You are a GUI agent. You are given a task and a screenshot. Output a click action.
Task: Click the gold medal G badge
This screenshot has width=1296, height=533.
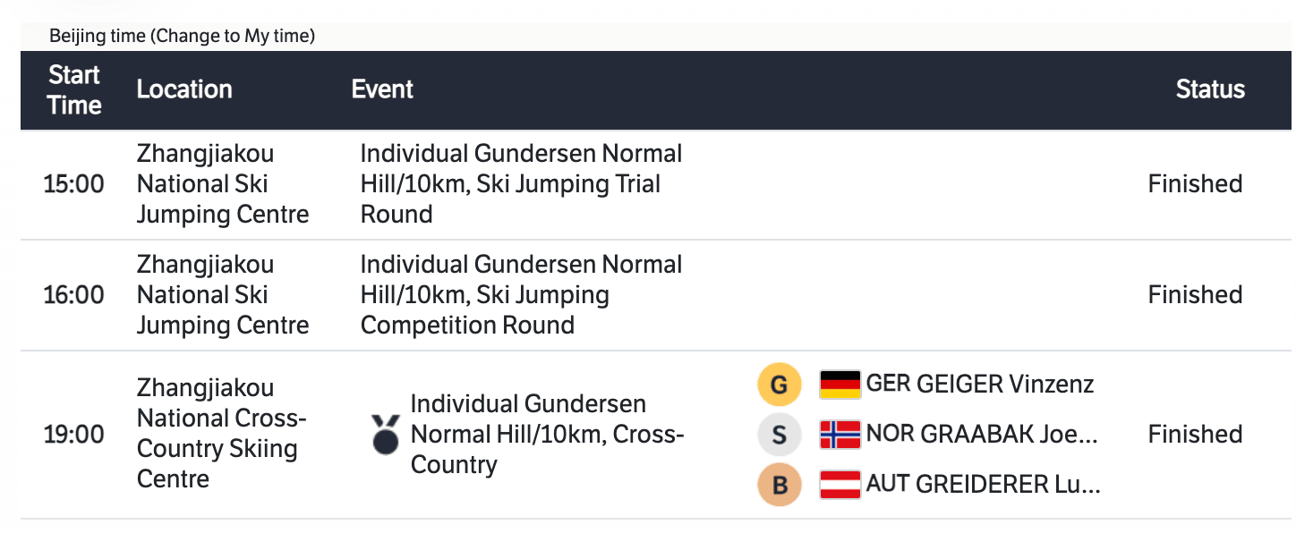tap(779, 385)
